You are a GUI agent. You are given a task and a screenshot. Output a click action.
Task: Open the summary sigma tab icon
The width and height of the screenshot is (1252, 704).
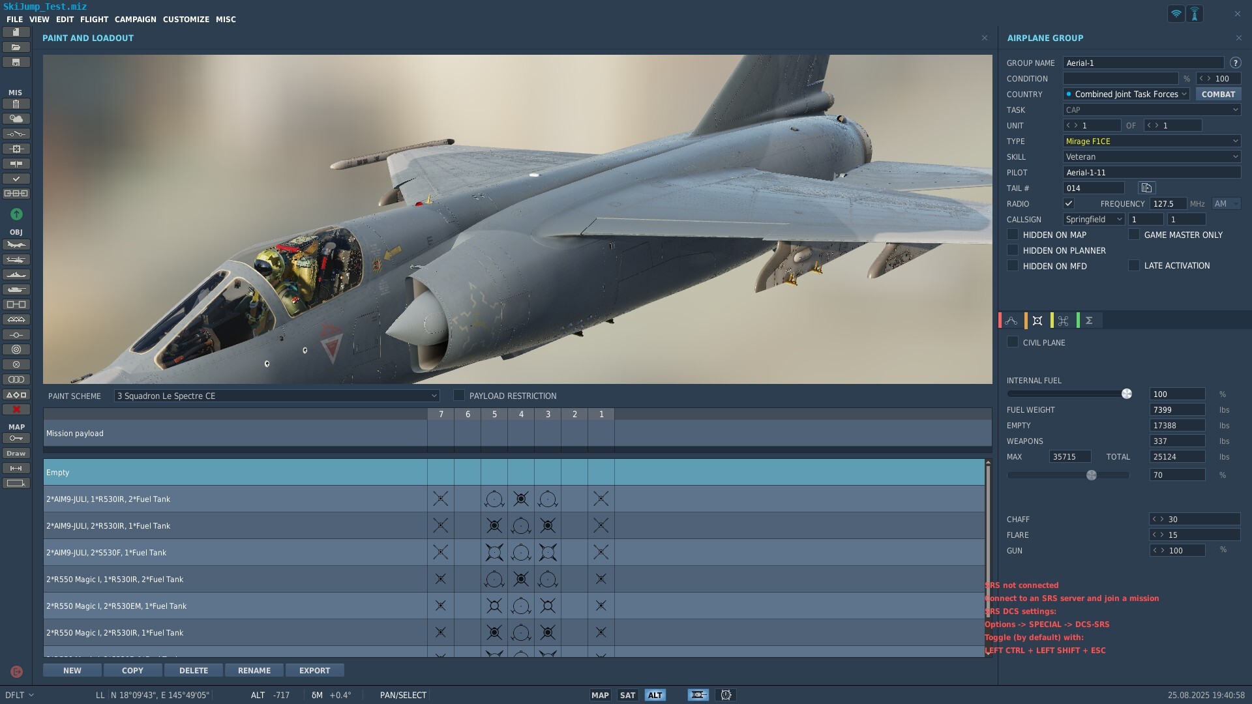[1089, 320]
